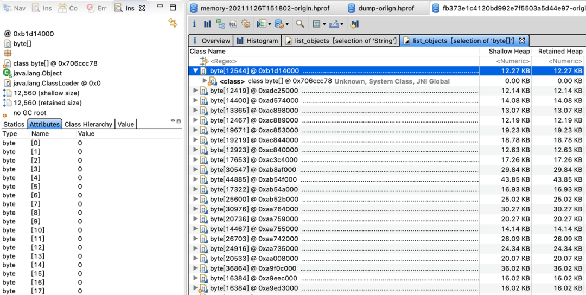The image size is (586, 295).
Task: Minimize the Inspector view panel
Action: (x=160, y=7)
